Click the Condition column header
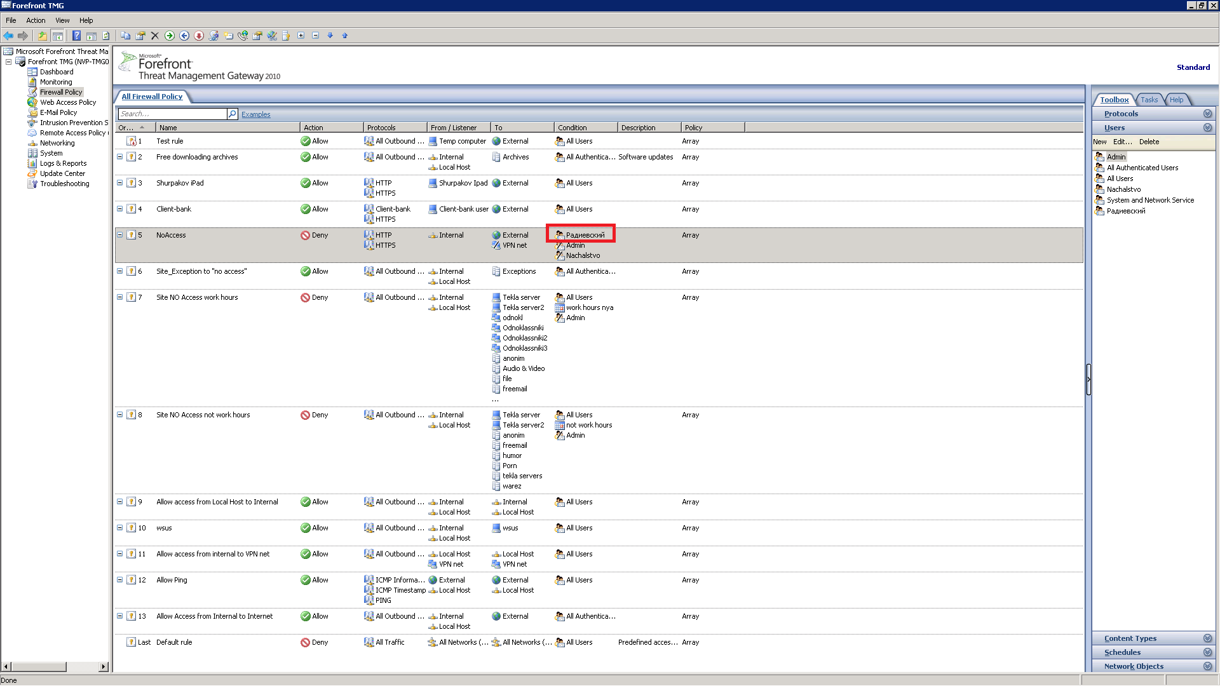The height and width of the screenshot is (686, 1220). (585, 128)
